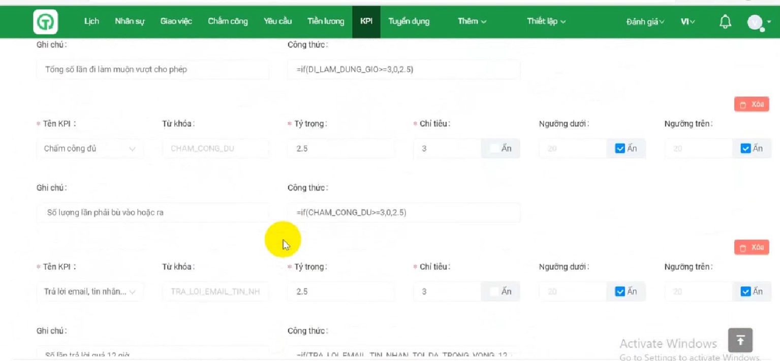Go to the Chấm công section
780x361 pixels.
[x=227, y=21]
